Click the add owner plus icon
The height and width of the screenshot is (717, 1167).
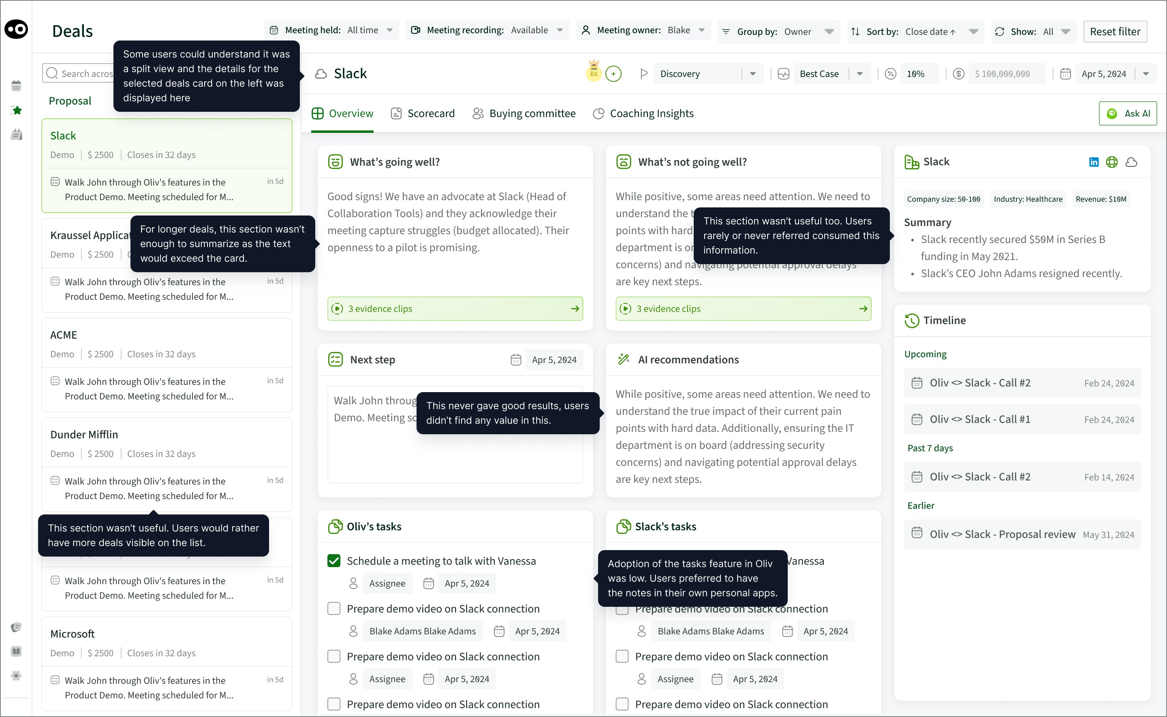click(x=613, y=74)
